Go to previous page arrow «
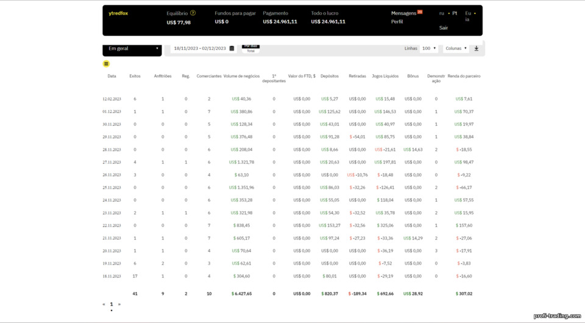Viewport: 585px width, 323px height. click(104, 304)
